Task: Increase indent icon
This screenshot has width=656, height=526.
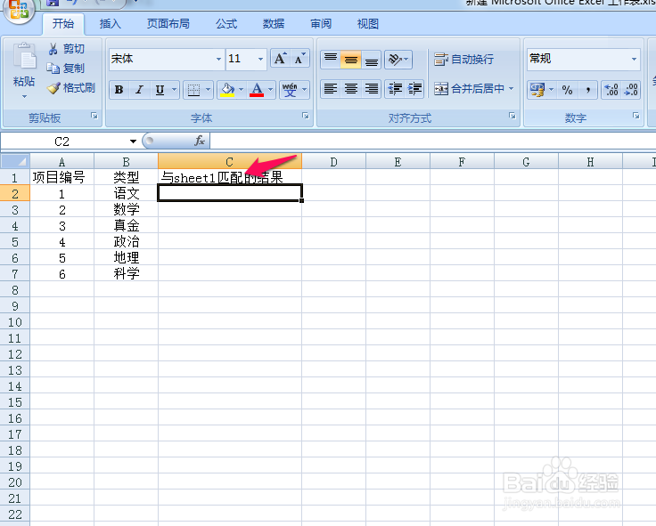Action: click(414, 89)
